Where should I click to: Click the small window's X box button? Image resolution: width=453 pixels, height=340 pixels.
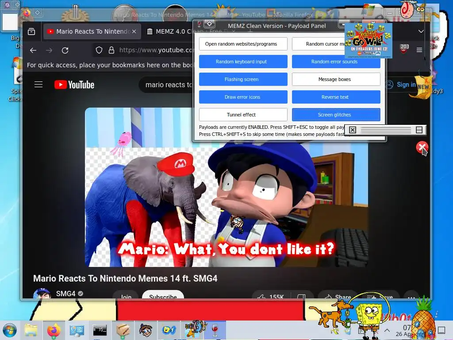tap(353, 130)
